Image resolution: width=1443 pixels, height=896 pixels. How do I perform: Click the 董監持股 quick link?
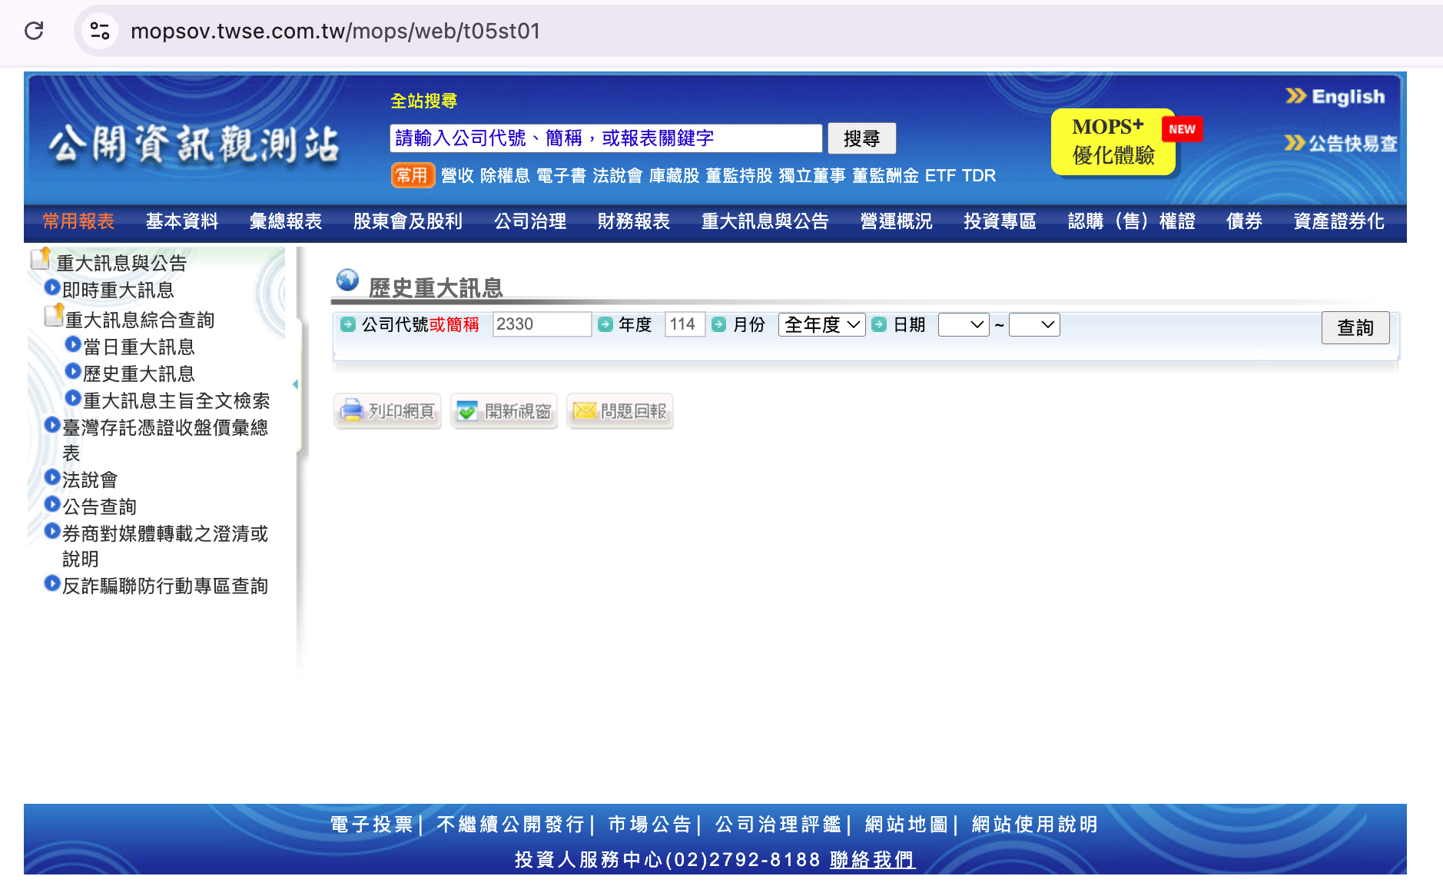[738, 175]
